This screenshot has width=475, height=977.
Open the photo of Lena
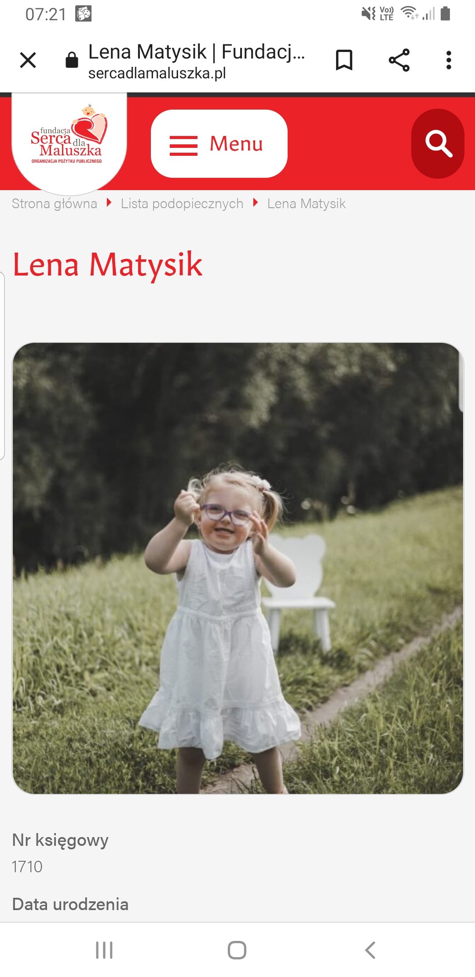coord(238,568)
